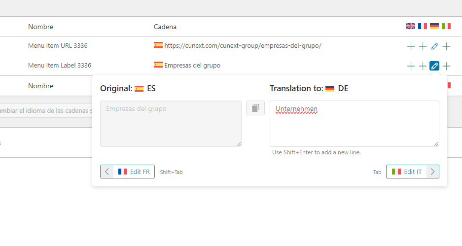462x246 pixels.
Task: Add French translation for Menu Item URL 3336
Action: point(423,46)
